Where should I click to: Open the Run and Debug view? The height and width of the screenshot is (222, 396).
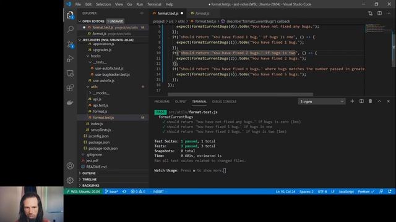pyautogui.click(x=70, y=59)
